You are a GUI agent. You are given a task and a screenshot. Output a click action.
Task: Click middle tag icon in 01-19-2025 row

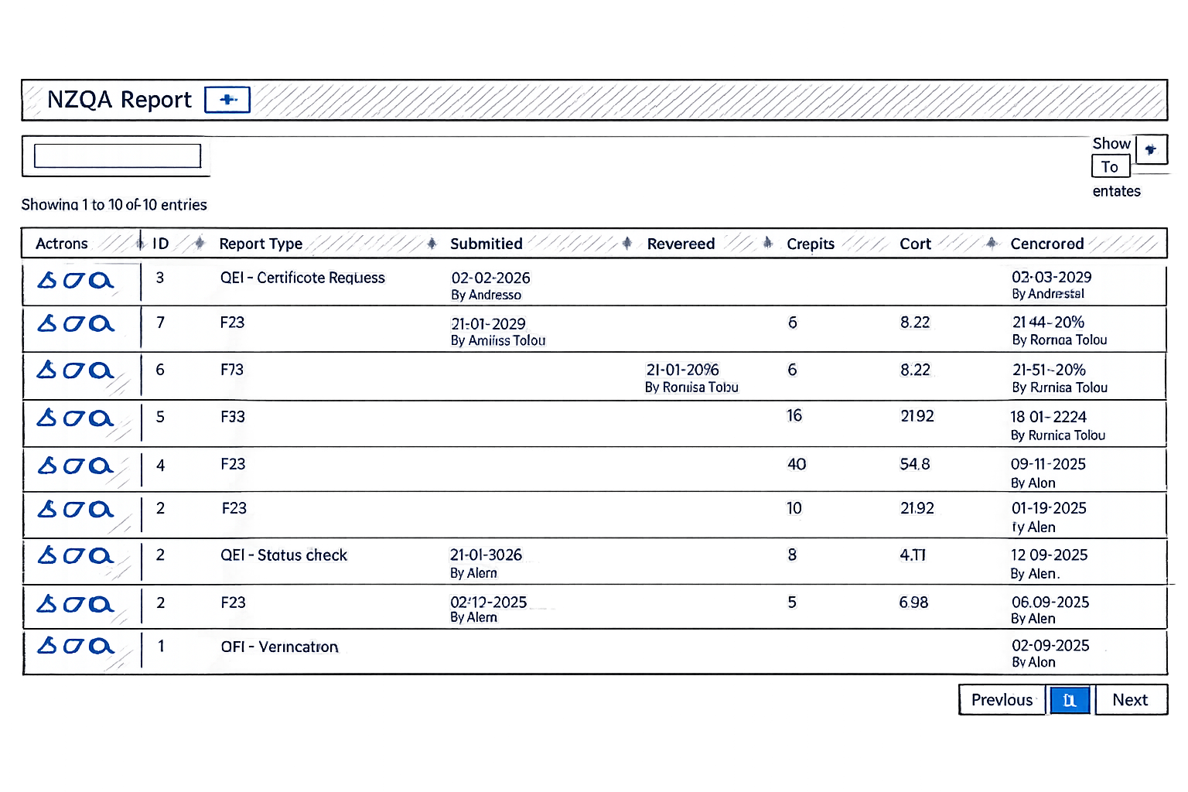pyautogui.click(x=73, y=509)
